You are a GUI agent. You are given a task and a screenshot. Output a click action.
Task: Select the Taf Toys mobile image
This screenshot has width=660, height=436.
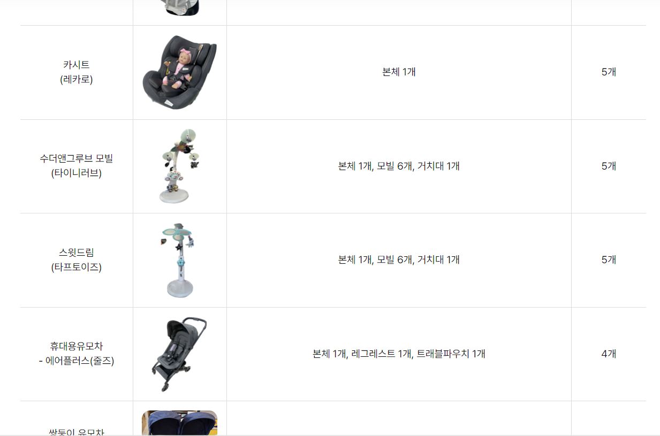pos(179,260)
